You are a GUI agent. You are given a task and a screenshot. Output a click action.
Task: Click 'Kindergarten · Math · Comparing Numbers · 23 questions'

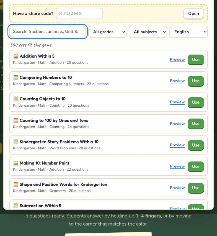tap(61, 84)
